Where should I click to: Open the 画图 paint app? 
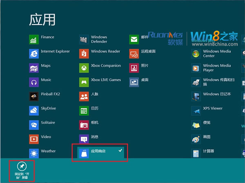pos(207,137)
